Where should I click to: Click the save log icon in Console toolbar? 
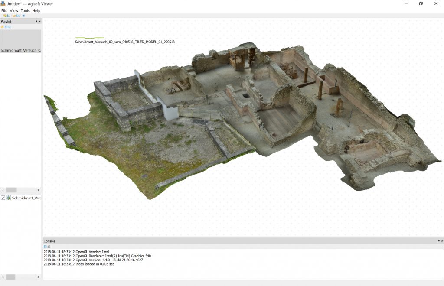pos(45,247)
